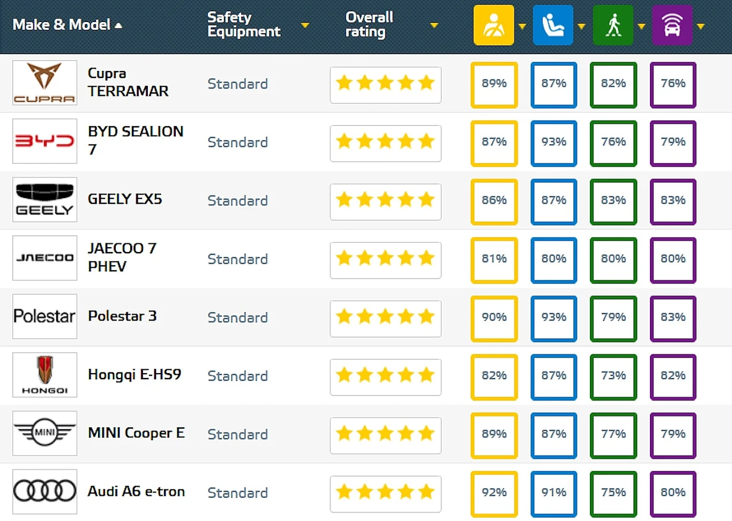Click the yellow Adult Occupant icon
This screenshot has height=521, width=732.
(x=494, y=25)
